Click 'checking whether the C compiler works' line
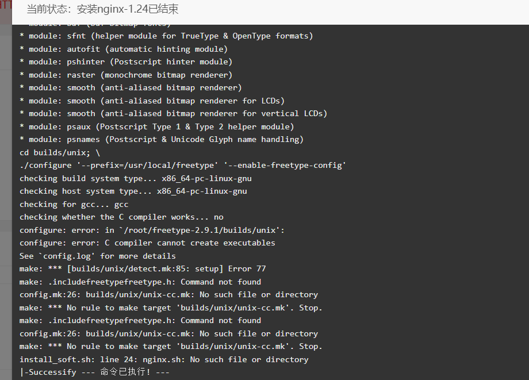The width and height of the screenshot is (529, 380). point(121,217)
